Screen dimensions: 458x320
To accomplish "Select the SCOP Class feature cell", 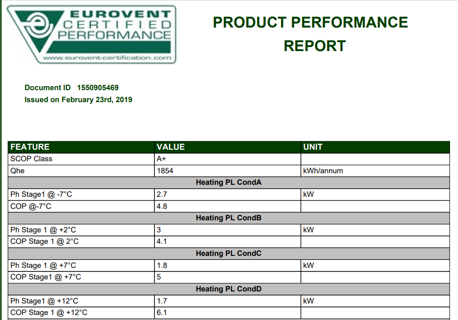I will [x=81, y=159].
